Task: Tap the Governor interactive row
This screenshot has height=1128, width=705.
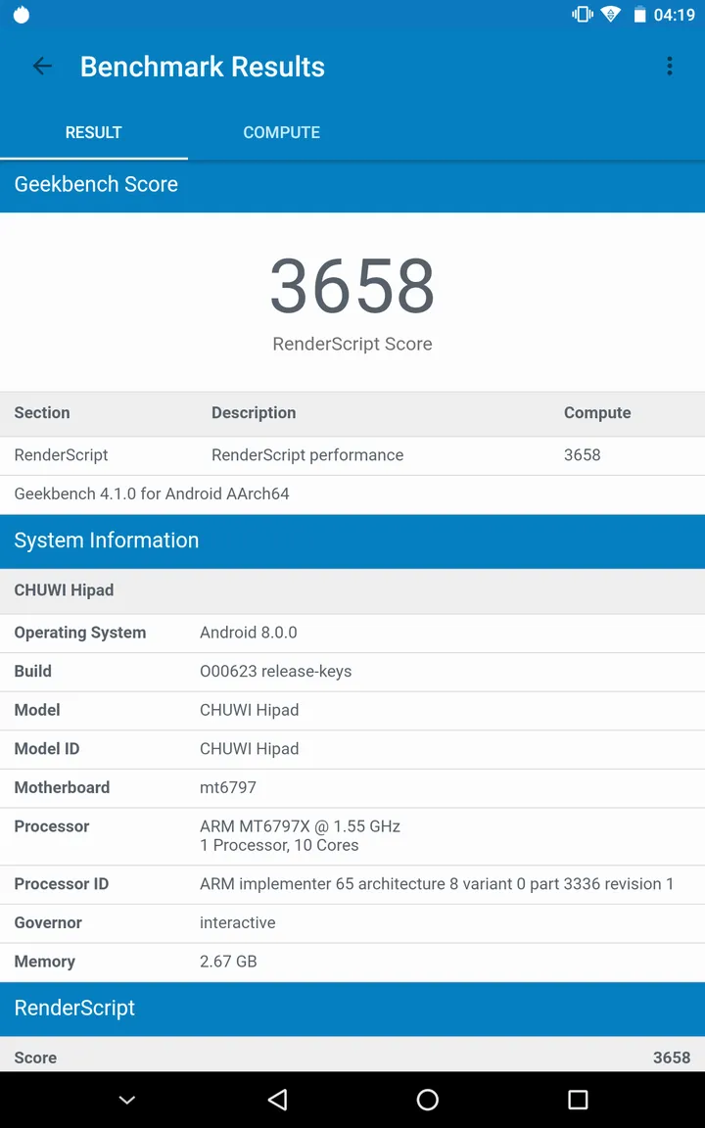Action: click(352, 922)
